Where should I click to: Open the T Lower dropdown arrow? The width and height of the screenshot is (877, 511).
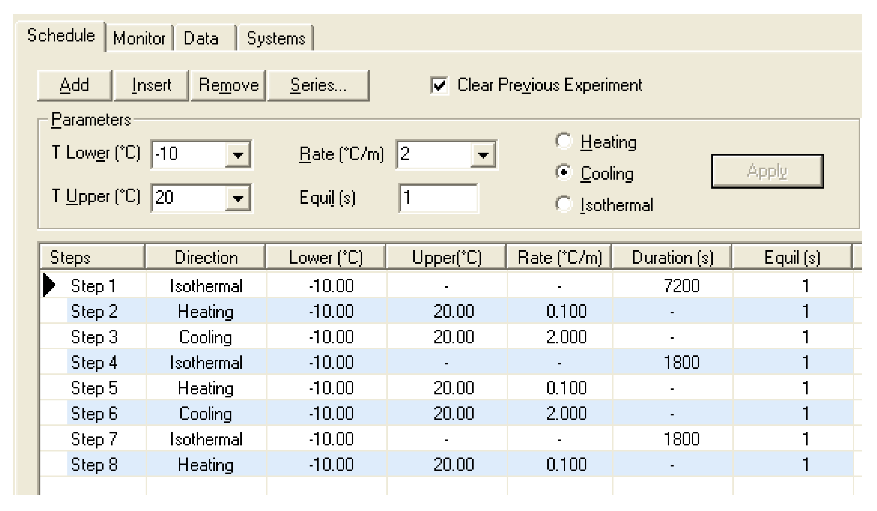point(238,154)
